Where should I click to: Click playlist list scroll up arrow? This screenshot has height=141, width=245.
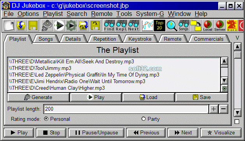click(x=224, y=61)
